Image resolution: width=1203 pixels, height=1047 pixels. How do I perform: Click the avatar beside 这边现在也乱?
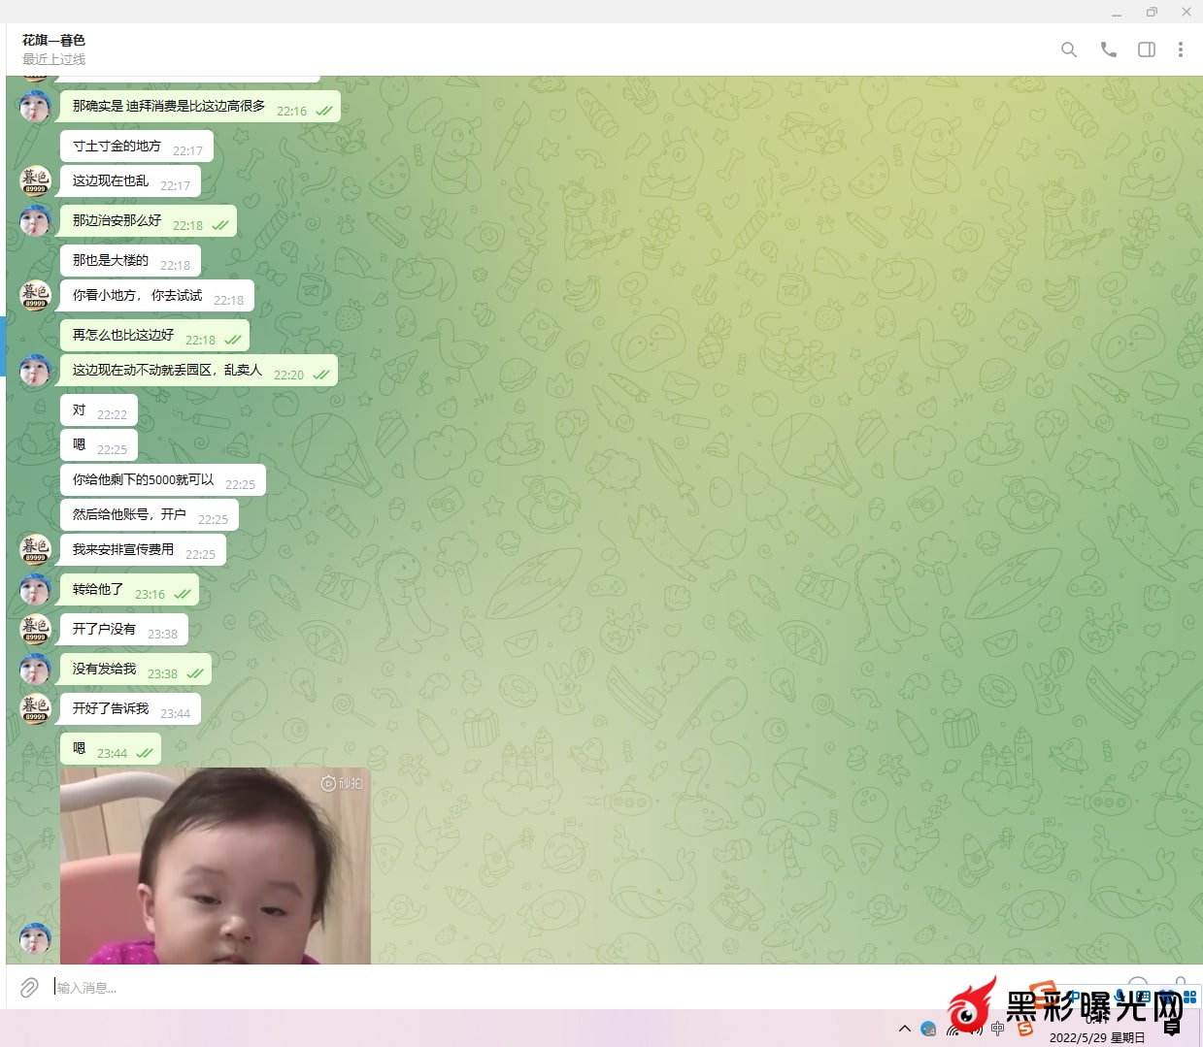[x=35, y=180]
